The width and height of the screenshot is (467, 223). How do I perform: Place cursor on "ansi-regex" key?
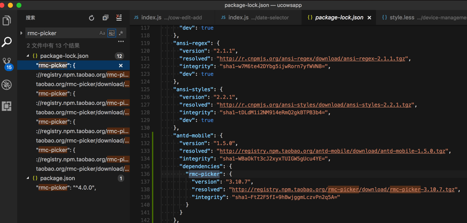192,43
